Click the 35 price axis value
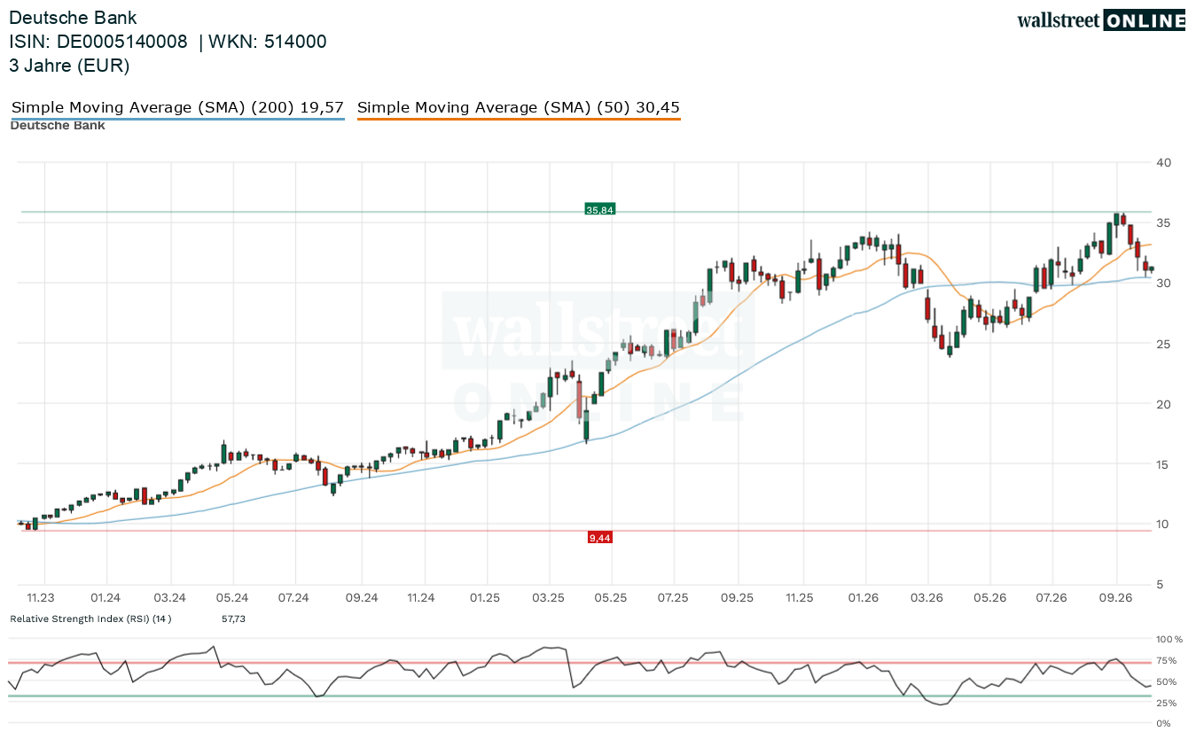1196x747 pixels. click(1164, 222)
